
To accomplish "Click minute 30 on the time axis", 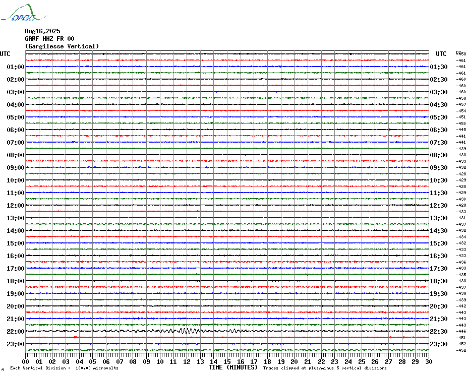I will pyautogui.click(x=429, y=361).
